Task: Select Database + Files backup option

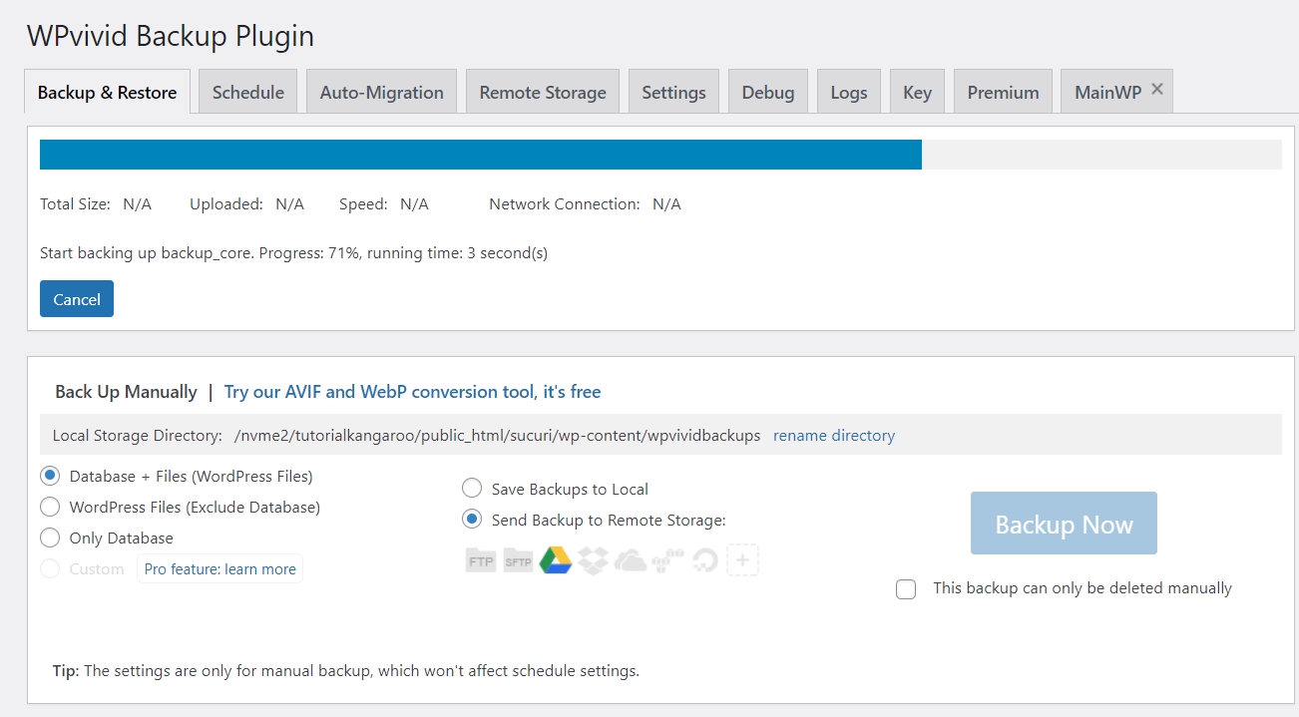Action: [x=50, y=476]
